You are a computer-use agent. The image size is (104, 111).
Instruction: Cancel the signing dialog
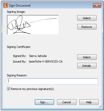(67, 102)
